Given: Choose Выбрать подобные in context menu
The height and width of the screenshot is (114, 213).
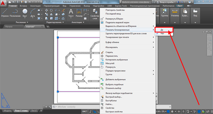Looking at the screenshot, I should click(x=128, y=84).
